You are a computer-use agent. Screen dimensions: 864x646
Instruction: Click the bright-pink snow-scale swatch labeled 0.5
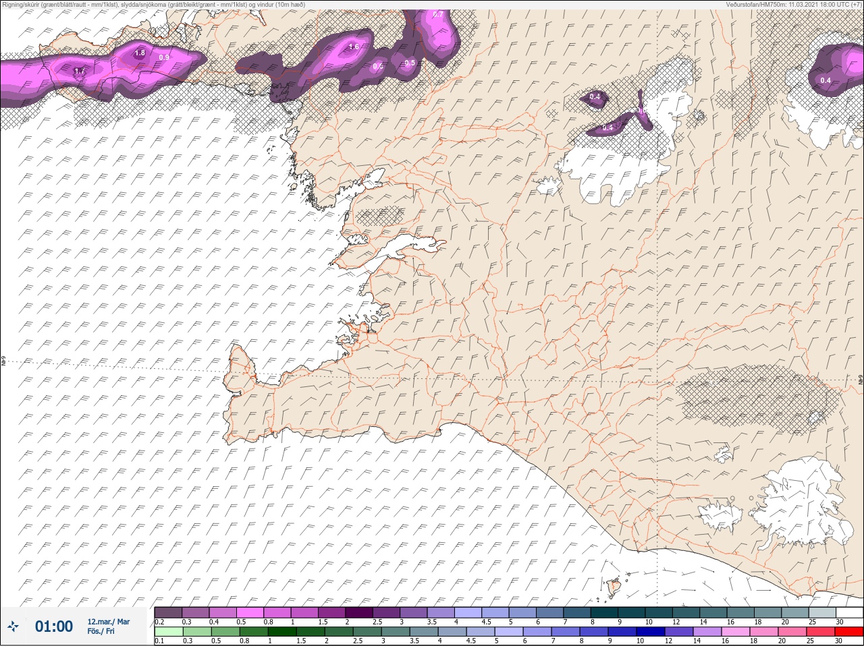249,612
